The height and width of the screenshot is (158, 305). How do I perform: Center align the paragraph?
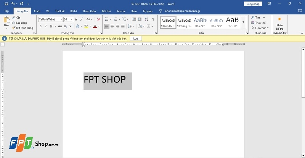pyautogui.click(x=112, y=26)
